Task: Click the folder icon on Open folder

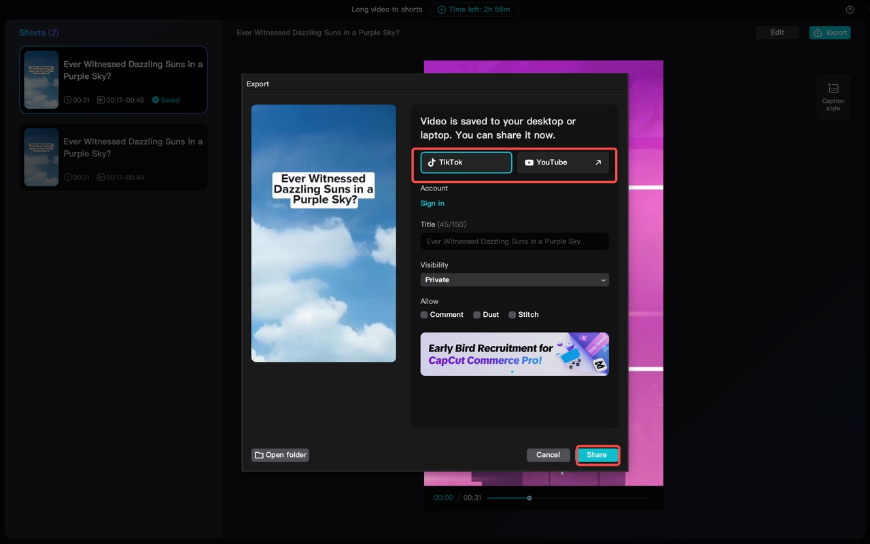Action: pos(258,454)
